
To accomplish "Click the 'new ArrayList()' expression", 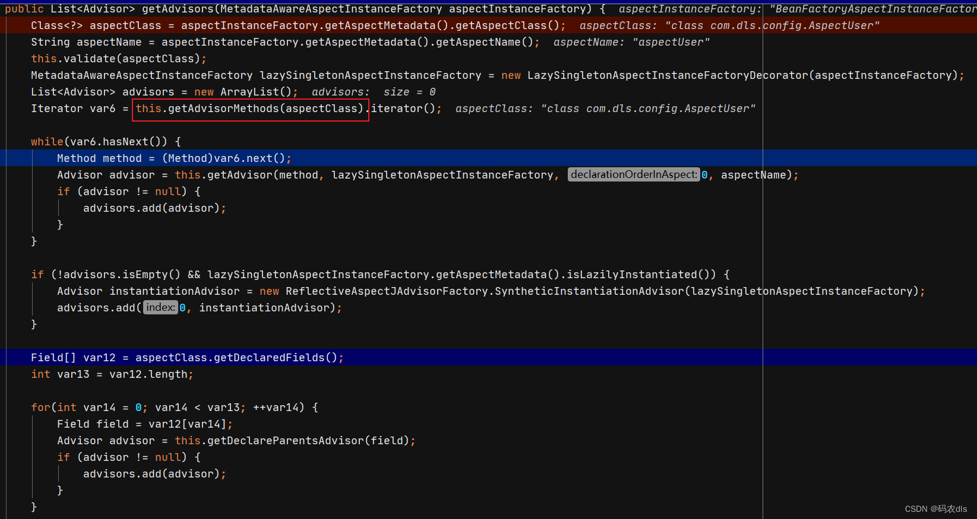I will tap(243, 92).
